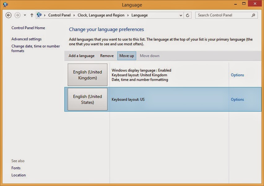Expand the chevron after Control Panel breadcrumb

74,15
